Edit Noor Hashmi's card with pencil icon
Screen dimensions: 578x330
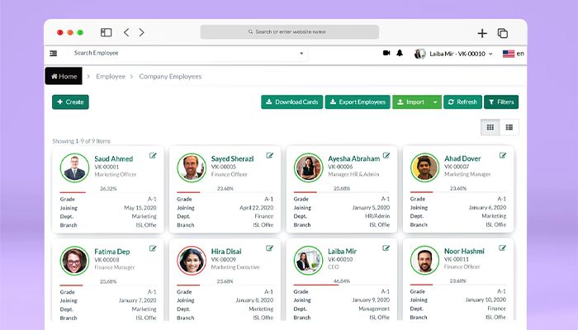click(502, 248)
